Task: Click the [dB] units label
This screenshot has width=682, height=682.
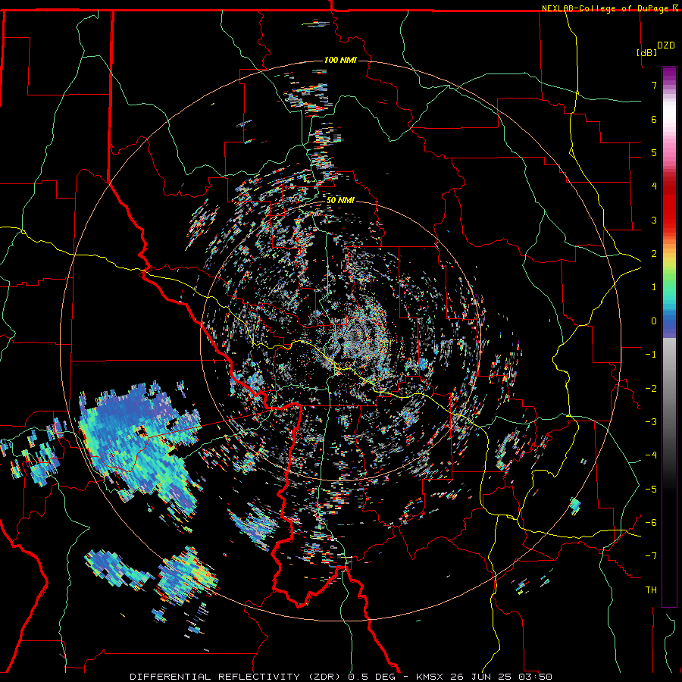Action: (647, 52)
